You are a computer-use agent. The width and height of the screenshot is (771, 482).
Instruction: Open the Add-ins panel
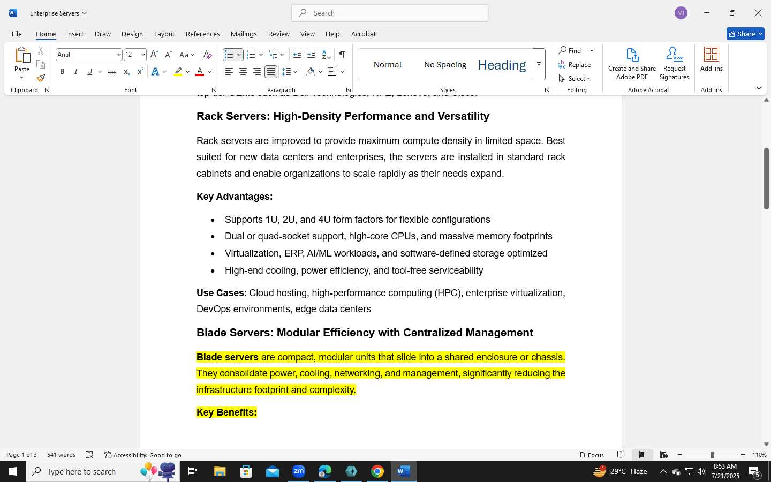(x=712, y=59)
